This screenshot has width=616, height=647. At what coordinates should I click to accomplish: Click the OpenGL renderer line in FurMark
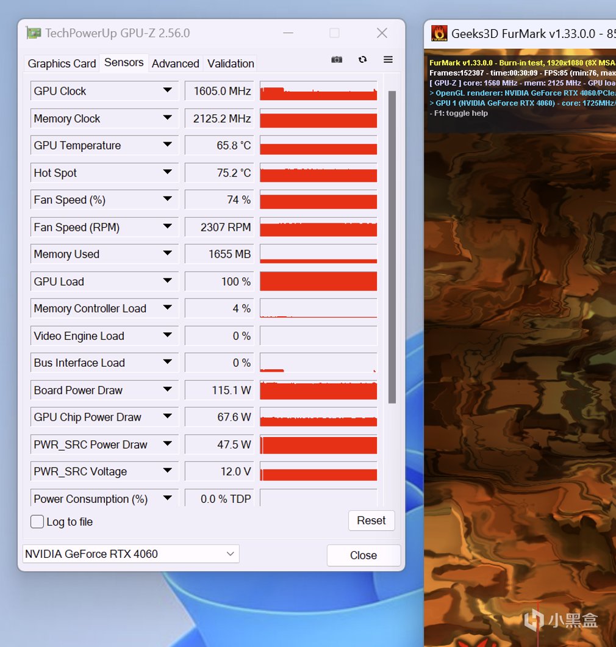coord(523,93)
